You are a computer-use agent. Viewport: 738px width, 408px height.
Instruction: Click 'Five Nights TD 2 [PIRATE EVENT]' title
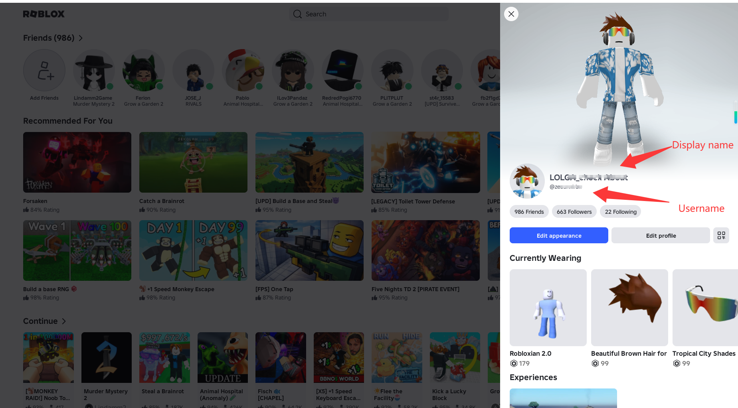click(415, 289)
